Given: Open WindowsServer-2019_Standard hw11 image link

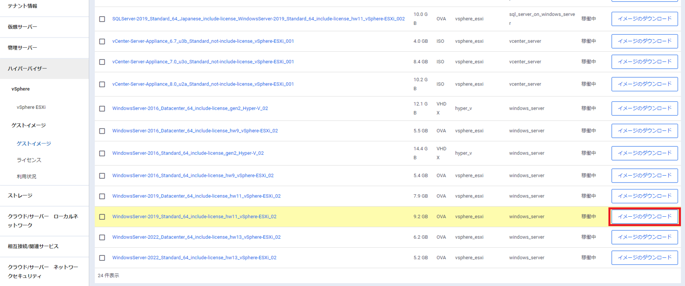Looking at the screenshot, I should [194, 217].
